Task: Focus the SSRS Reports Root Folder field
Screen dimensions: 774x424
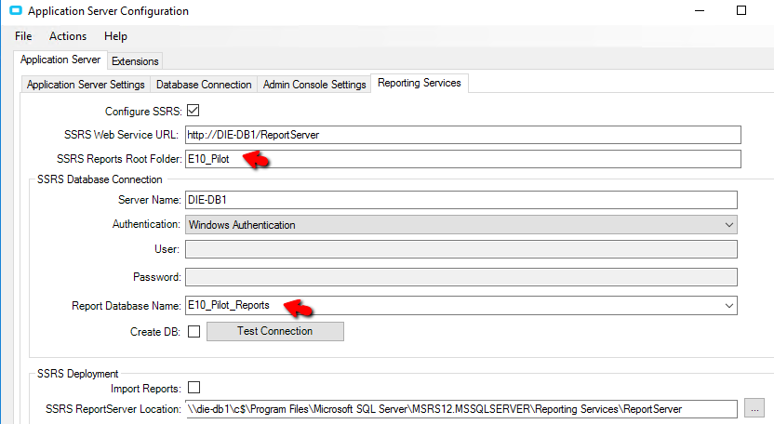Action: pyautogui.click(x=463, y=159)
